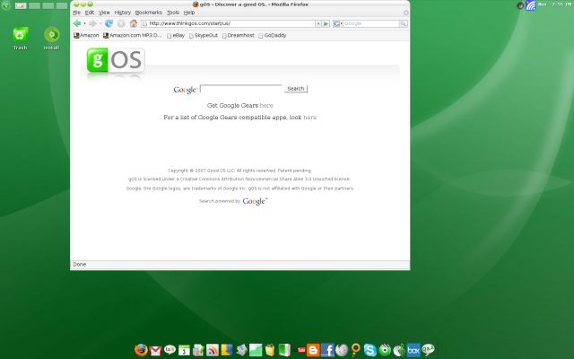
Task: Launch Skype from the dock
Action: click(370, 350)
